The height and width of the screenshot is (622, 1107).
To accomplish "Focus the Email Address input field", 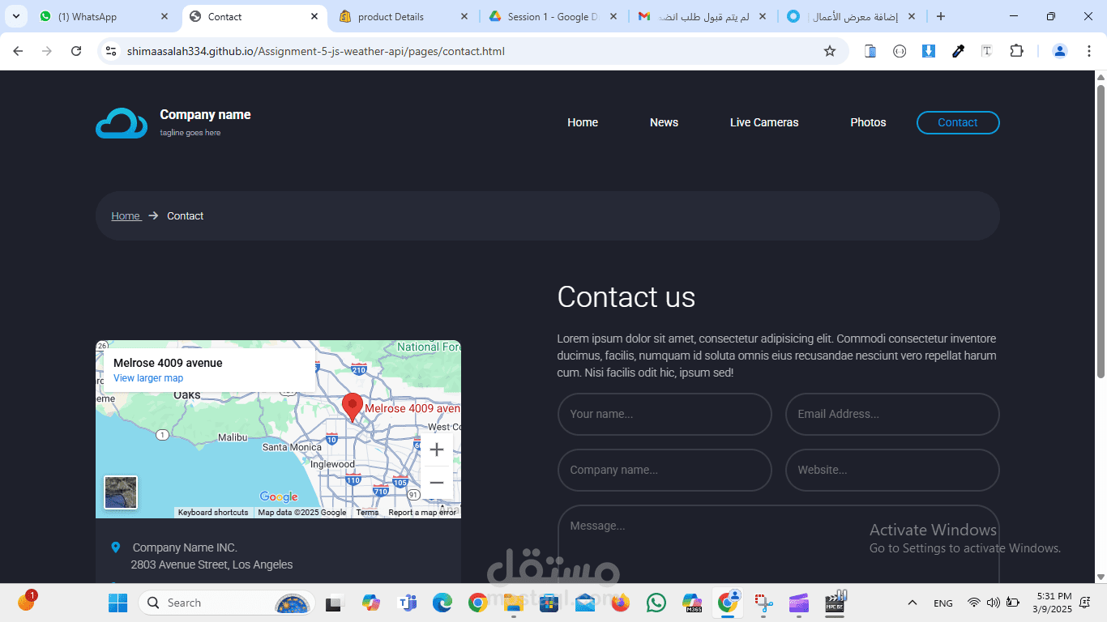I will (x=892, y=414).
